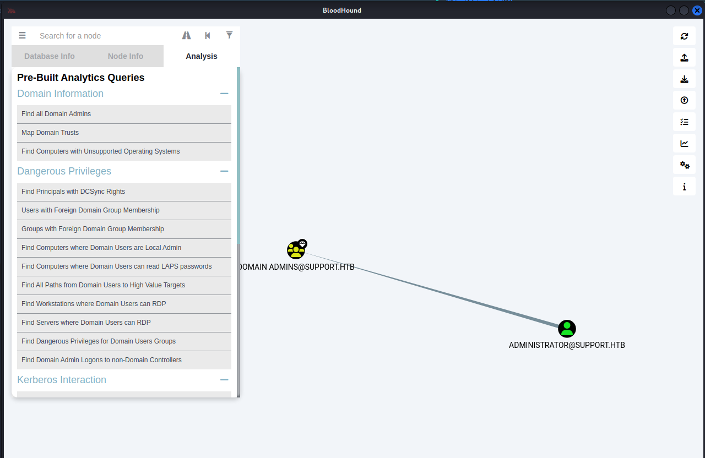Click the import graph circle-arrow icon
This screenshot has height=458, width=705.
684,101
